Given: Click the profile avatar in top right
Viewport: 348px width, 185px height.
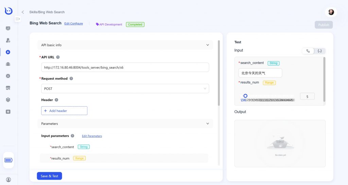Looking at the screenshot, I should 331,12.
